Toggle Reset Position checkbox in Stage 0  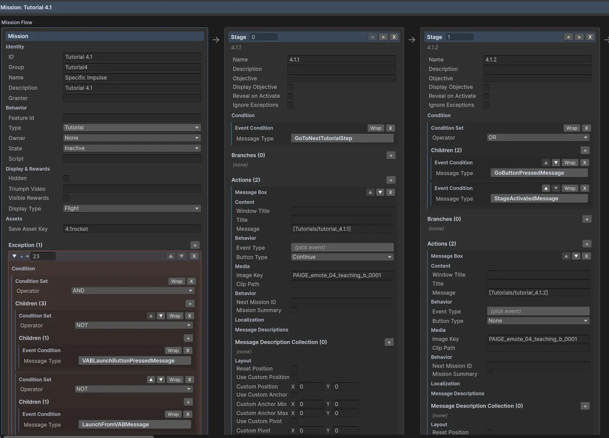point(294,369)
